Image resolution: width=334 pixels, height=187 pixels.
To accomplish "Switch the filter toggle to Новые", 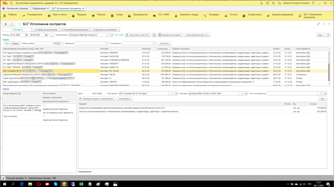I will (15, 43).
